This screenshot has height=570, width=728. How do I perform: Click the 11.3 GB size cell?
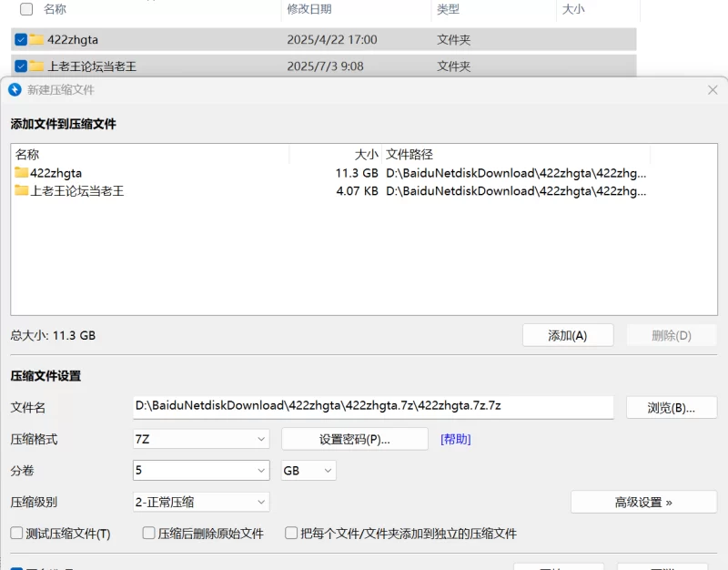(x=357, y=173)
